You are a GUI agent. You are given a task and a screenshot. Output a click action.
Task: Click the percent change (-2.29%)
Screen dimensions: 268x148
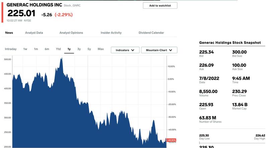[x=64, y=15]
